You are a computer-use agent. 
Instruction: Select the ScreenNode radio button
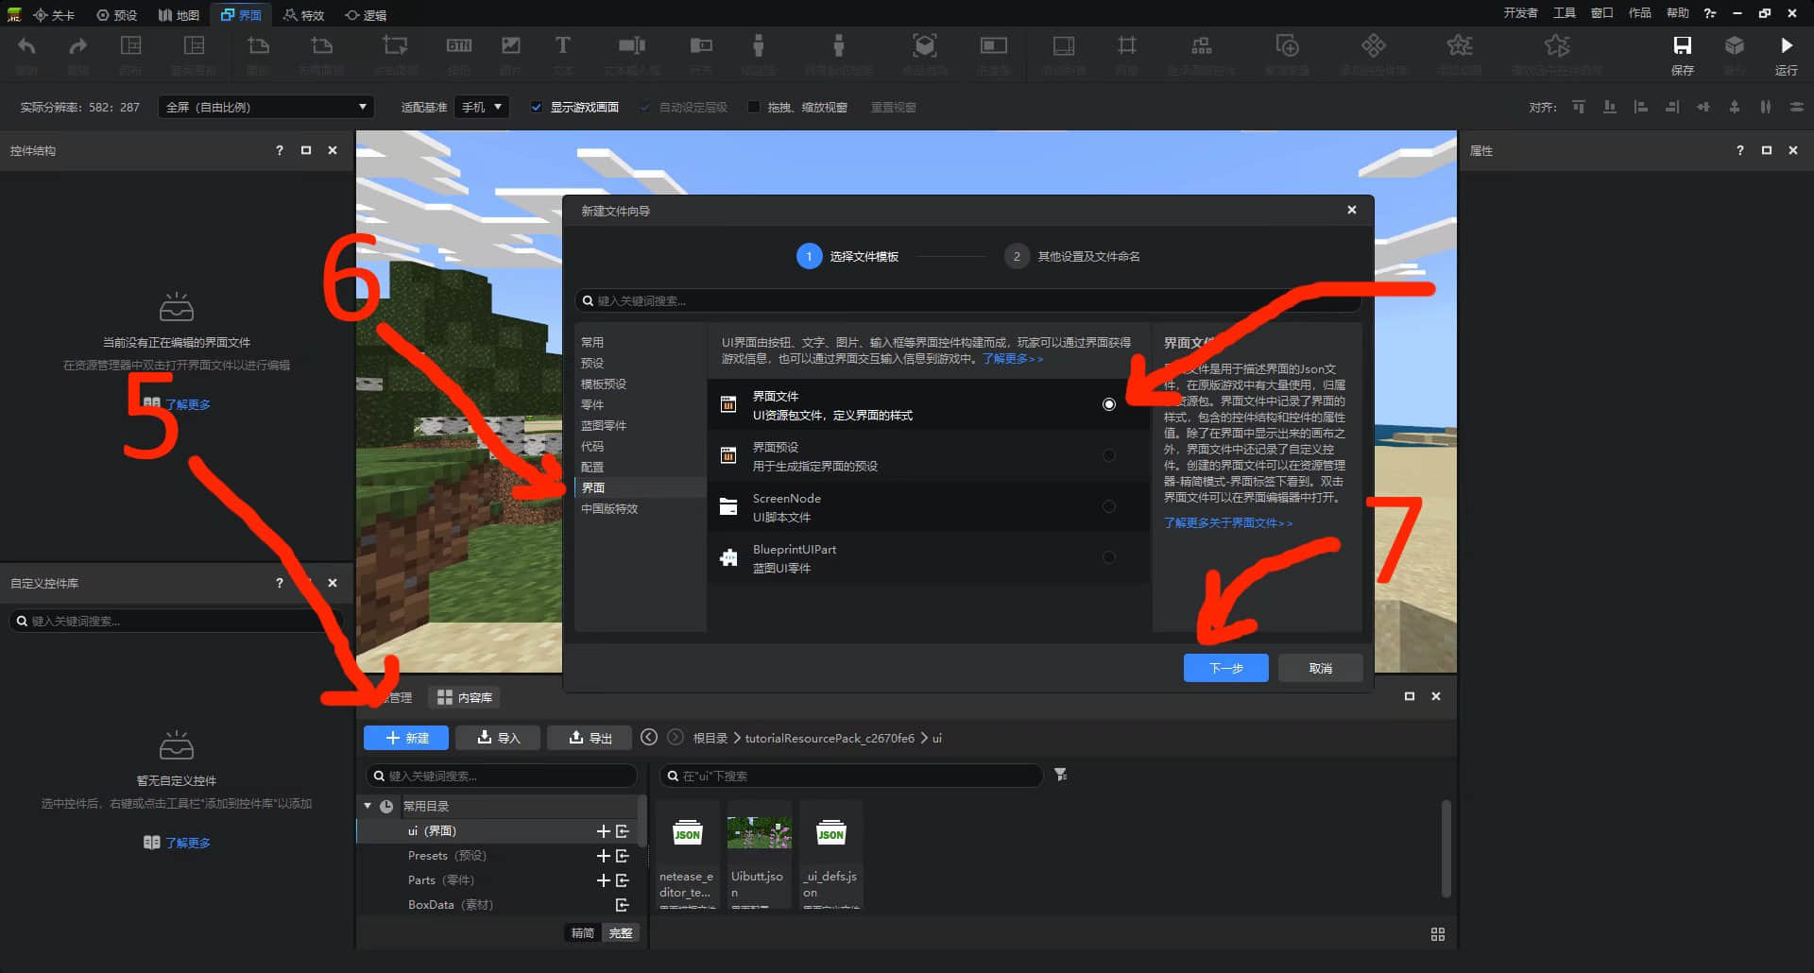(x=1109, y=506)
